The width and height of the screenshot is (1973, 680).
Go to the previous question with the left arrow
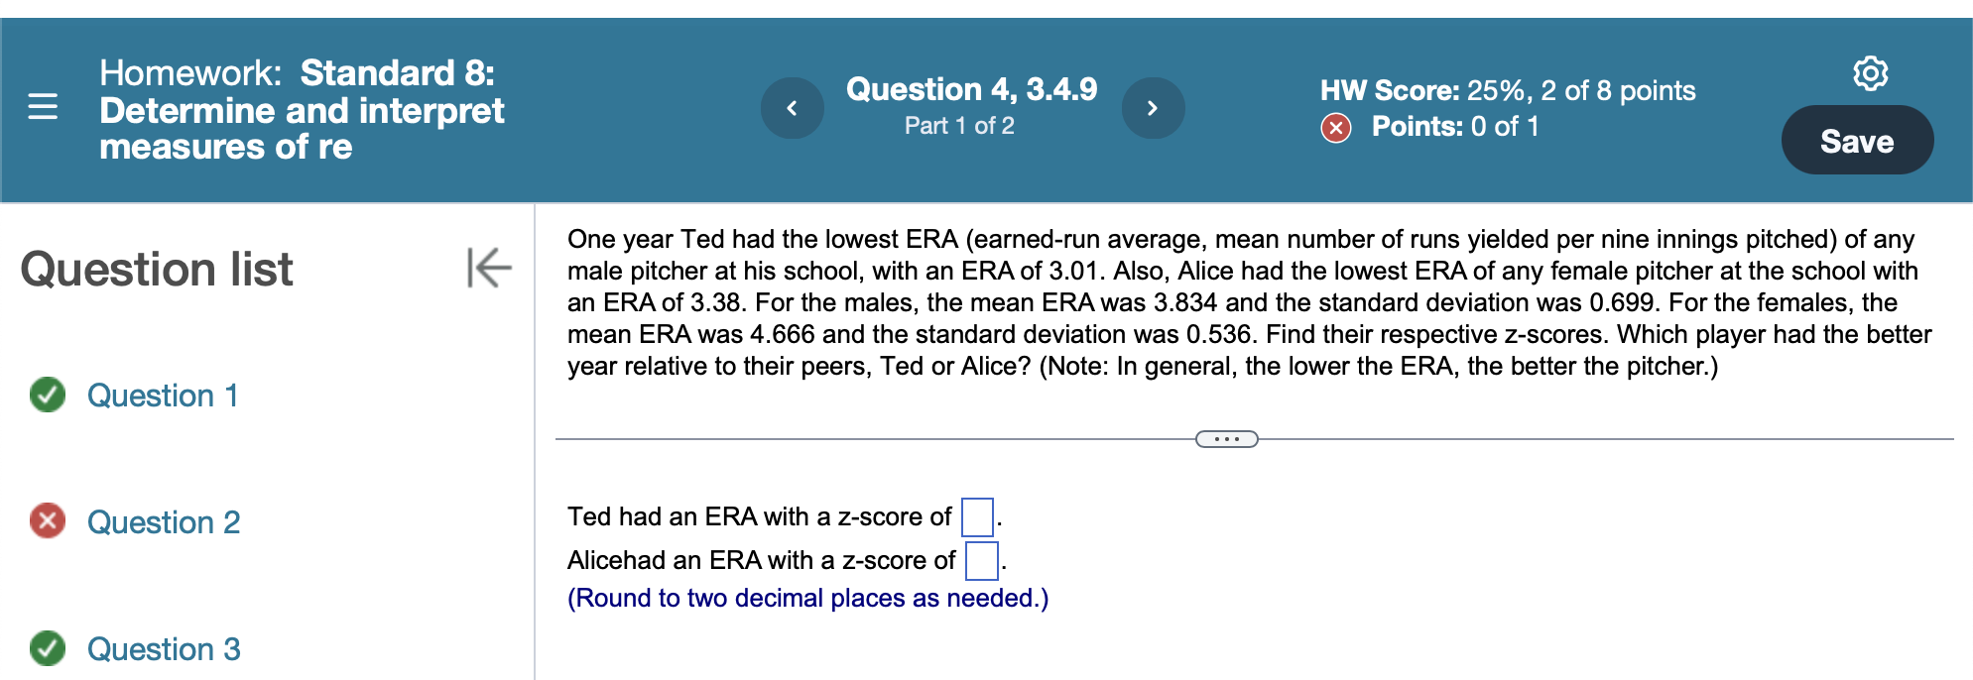coord(791,108)
